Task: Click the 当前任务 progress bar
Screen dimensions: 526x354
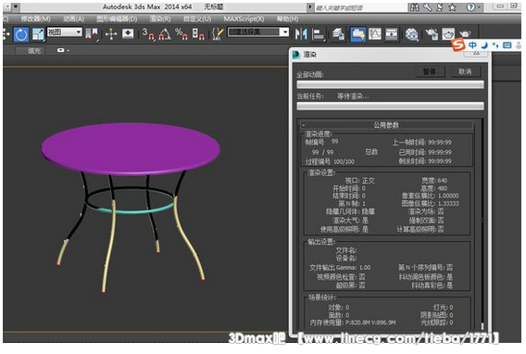Action: tap(390, 106)
